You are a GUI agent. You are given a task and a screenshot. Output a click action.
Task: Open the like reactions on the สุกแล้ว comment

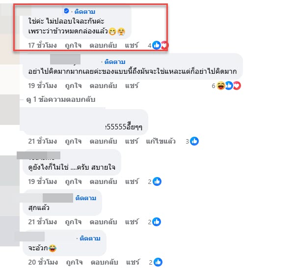(x=157, y=222)
